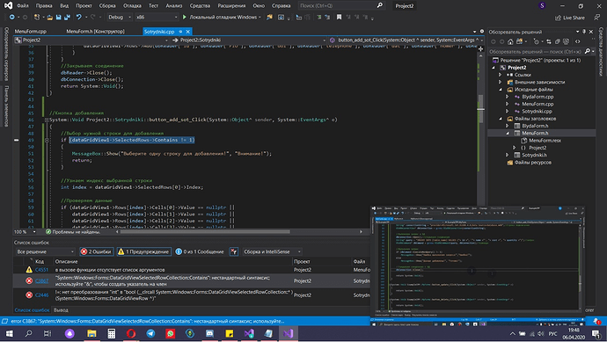Click the feedback icon next to Live Share
Image resolution: width=607 pixels, height=342 pixels.
[597, 18]
